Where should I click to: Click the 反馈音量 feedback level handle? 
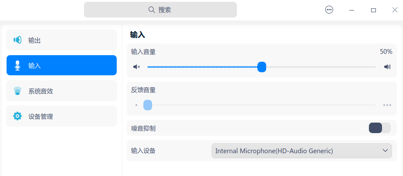coord(148,105)
